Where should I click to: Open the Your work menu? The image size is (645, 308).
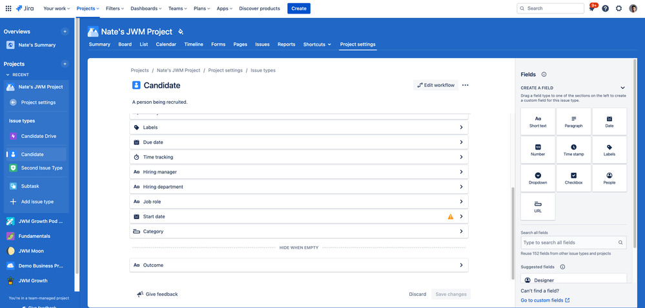(56, 8)
